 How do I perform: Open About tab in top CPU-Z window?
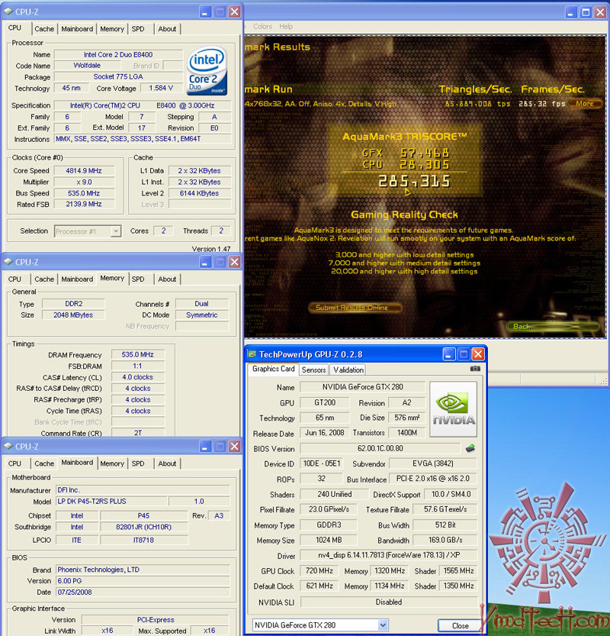[x=167, y=29]
